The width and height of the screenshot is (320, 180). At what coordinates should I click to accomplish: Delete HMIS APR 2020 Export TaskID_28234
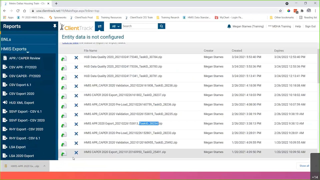point(76,124)
